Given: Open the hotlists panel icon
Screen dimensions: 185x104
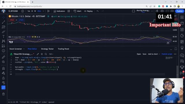Looking at the screenshot, I should click(182, 36).
